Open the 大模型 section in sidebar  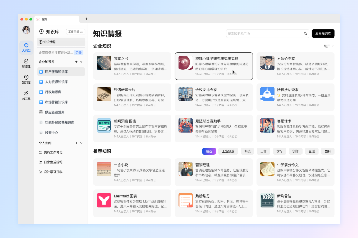point(26,47)
